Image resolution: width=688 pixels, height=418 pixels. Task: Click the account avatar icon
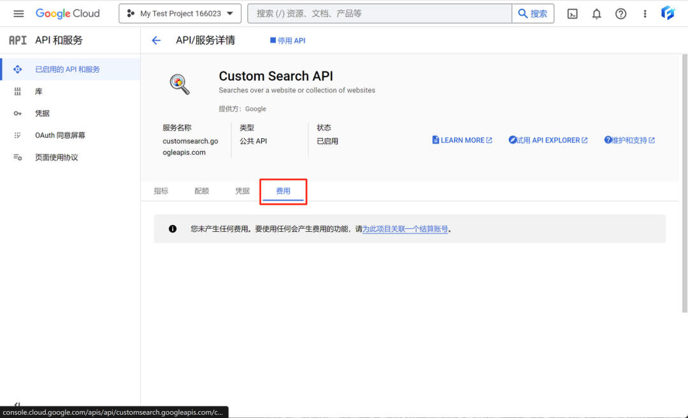coord(668,13)
